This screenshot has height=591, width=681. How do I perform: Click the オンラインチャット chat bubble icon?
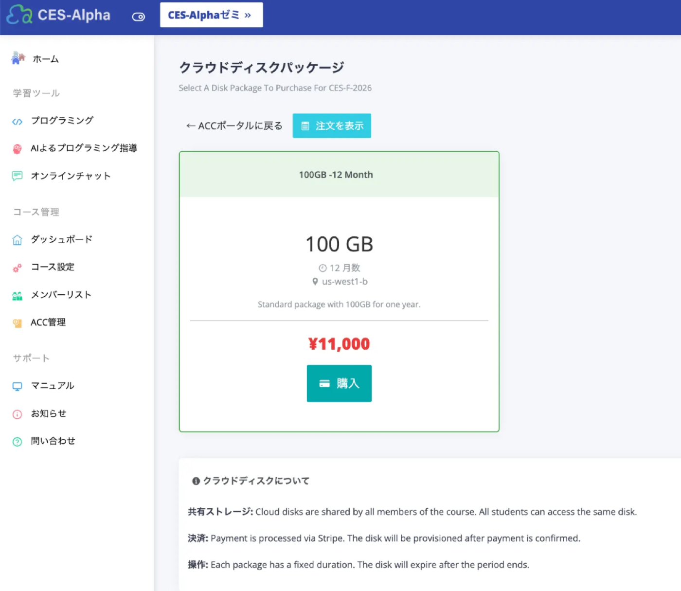pyautogui.click(x=17, y=176)
